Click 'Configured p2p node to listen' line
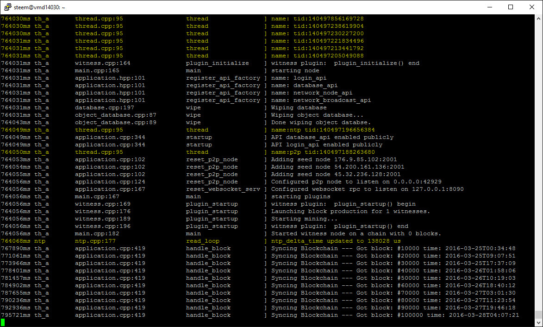The width and height of the screenshot is (543, 327). (356, 182)
